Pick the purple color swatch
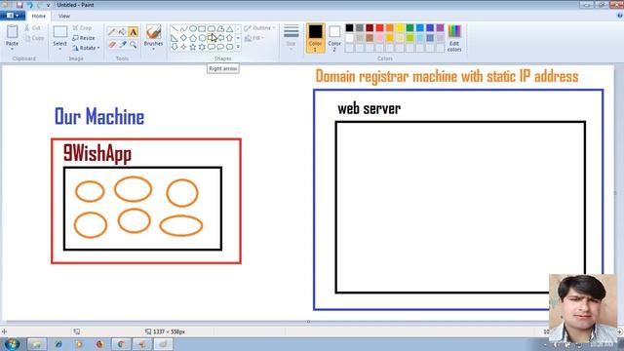The image size is (624, 351). (440, 27)
